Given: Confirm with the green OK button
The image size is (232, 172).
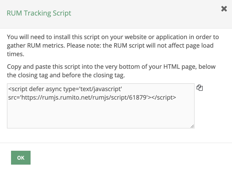Looking at the screenshot, I should click(21, 158).
